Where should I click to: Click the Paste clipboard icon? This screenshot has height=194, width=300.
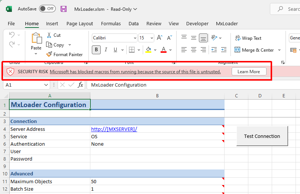coord(36,38)
